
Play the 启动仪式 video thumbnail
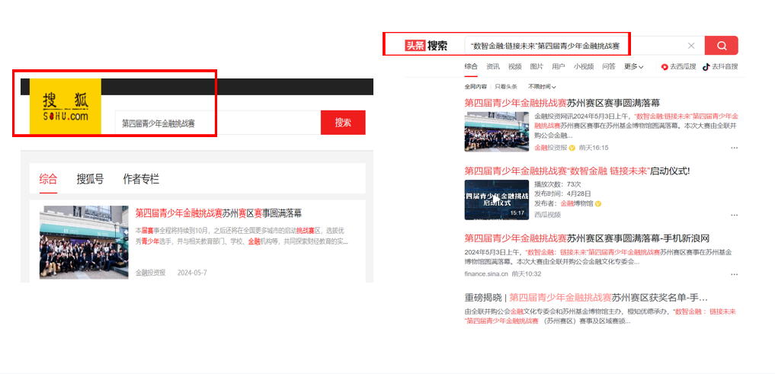[497, 200]
